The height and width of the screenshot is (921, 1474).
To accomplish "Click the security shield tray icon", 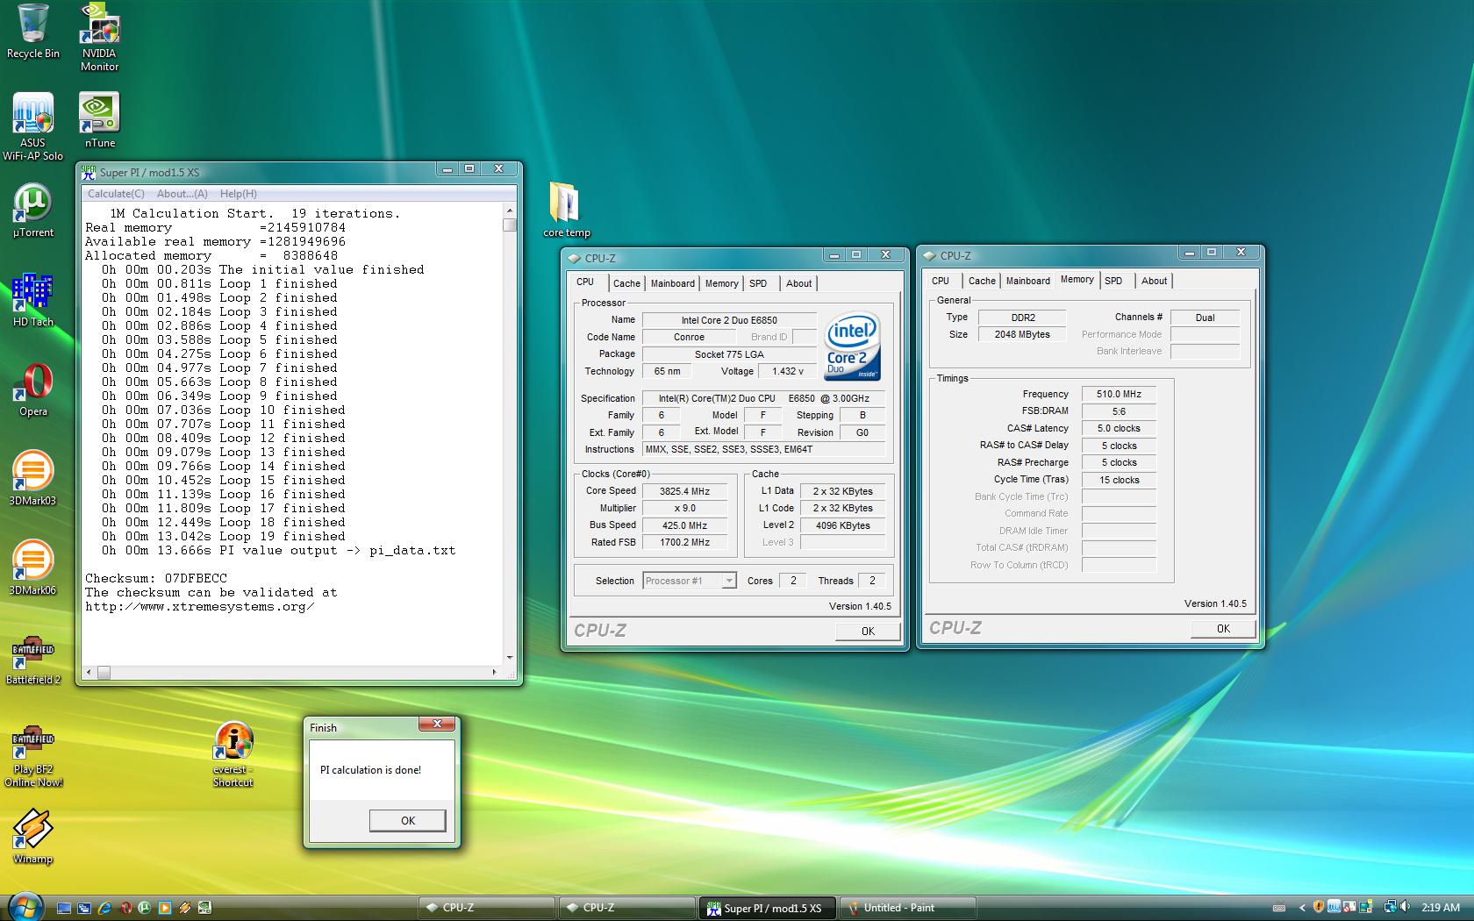I will 1318,907.
